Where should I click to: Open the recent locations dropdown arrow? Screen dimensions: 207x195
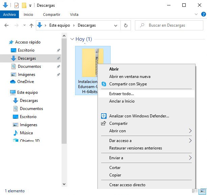(24, 25)
